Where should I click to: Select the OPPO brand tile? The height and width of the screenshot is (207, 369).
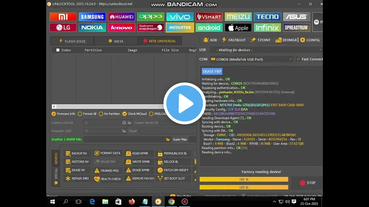(x=151, y=17)
